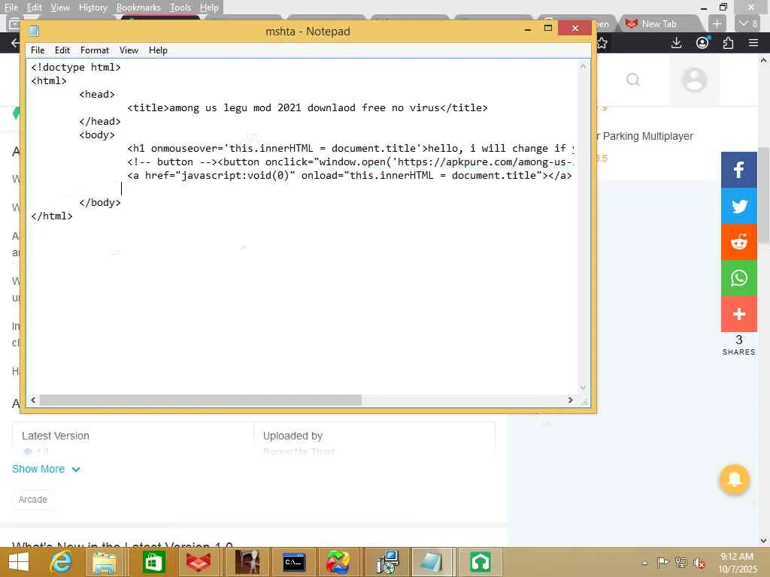The image size is (770, 577).
Task: Open Notepad's Help menu
Action: pyautogui.click(x=158, y=50)
